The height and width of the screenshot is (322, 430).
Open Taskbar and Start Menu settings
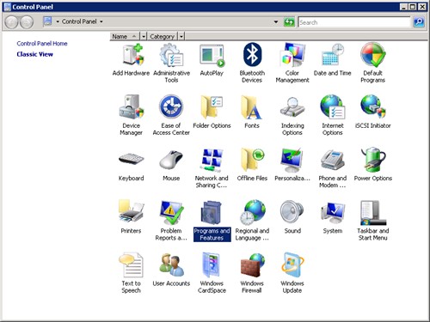372,221
